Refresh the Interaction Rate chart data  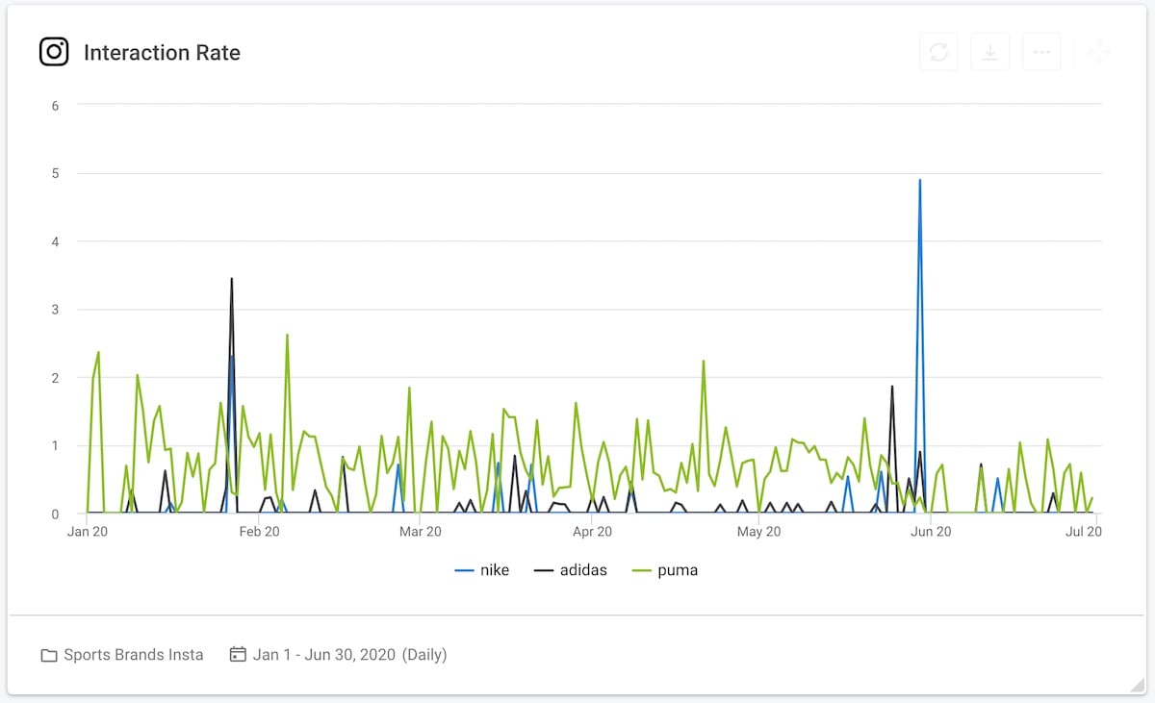(x=938, y=52)
